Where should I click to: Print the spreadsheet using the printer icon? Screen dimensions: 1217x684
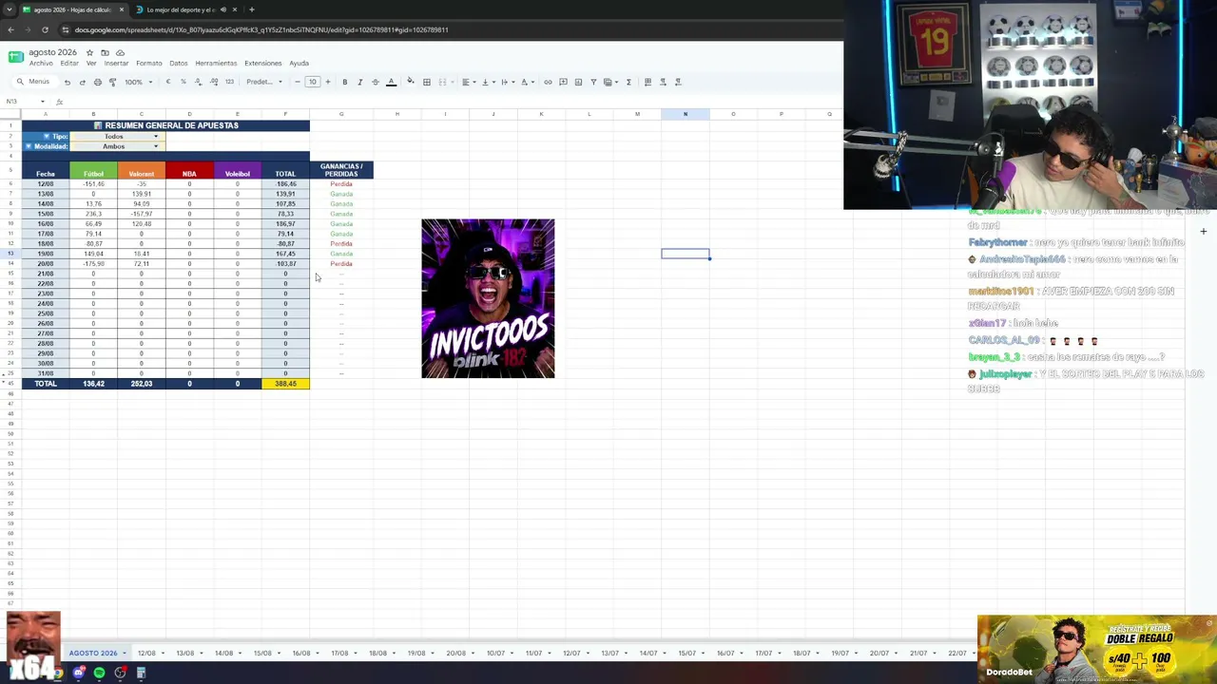tap(97, 82)
